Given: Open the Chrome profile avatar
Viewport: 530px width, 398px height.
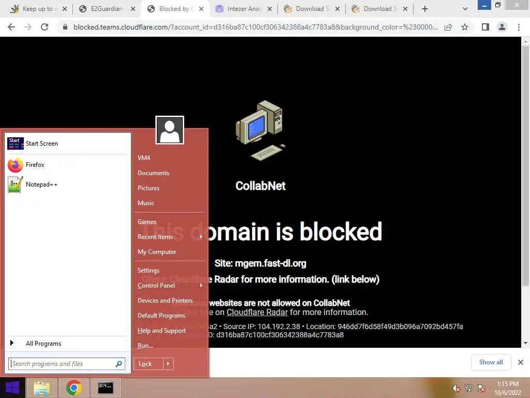Looking at the screenshot, I should point(502,27).
